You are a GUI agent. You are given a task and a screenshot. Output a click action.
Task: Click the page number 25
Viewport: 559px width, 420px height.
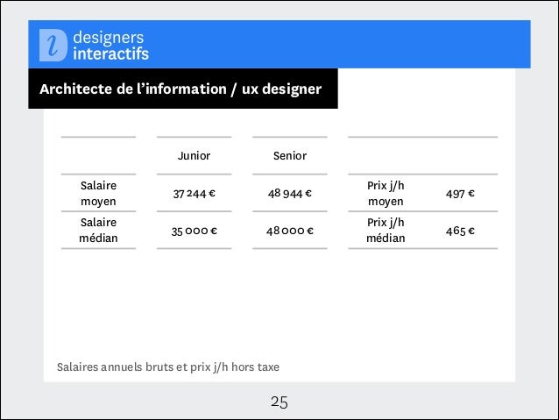[279, 402]
